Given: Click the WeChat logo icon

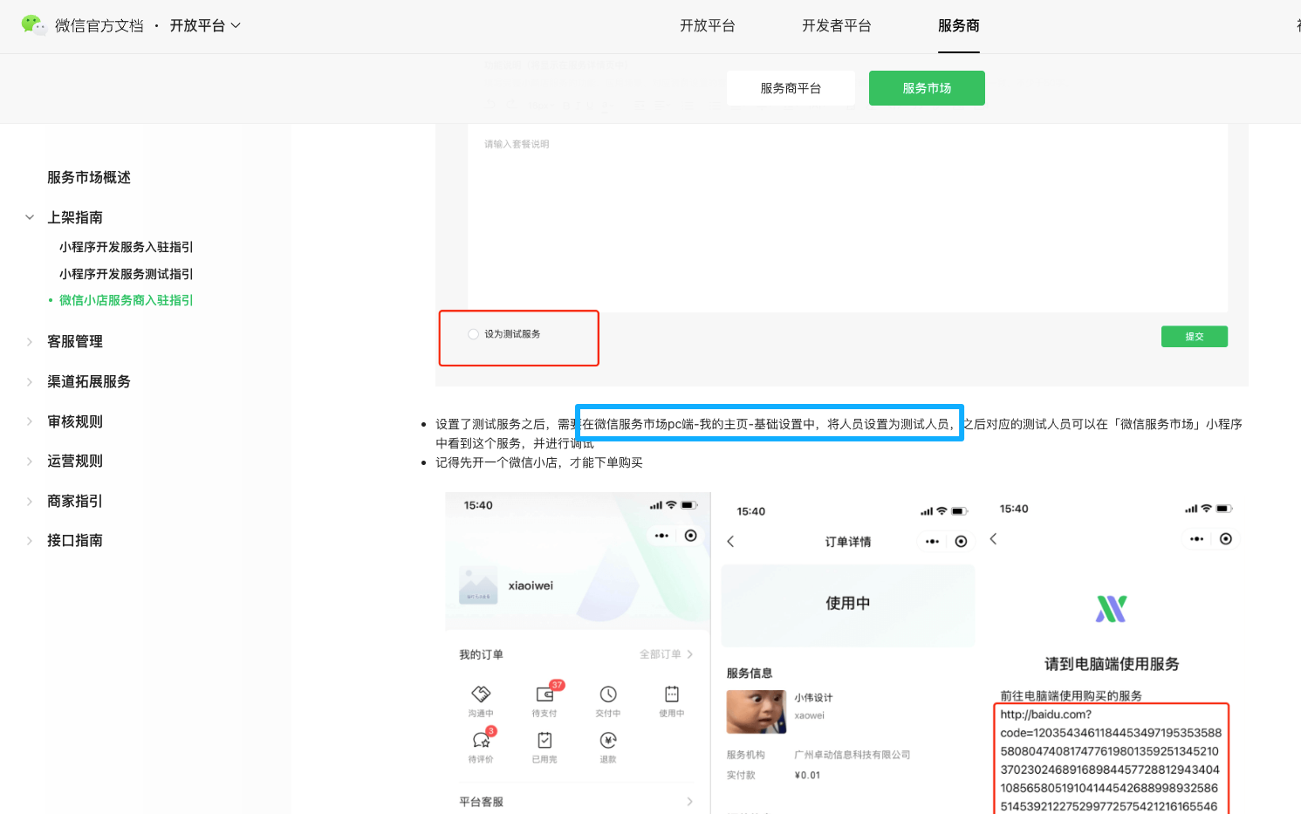Looking at the screenshot, I should [x=33, y=25].
